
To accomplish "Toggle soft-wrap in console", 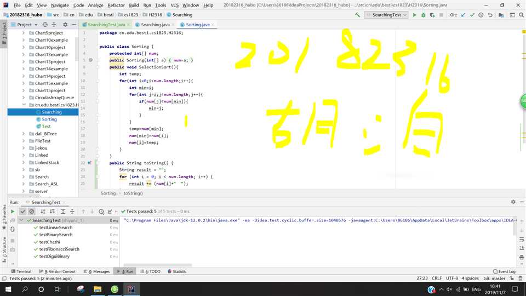I will tap(522, 240).
